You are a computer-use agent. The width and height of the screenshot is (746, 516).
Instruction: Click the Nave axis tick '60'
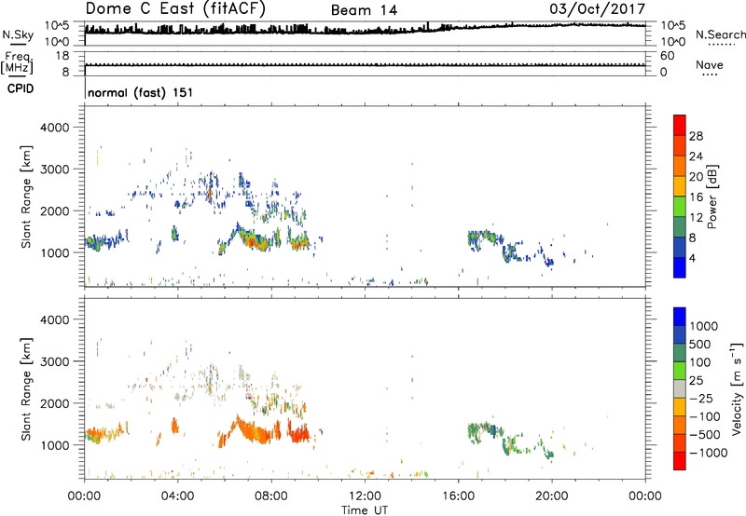pos(667,56)
